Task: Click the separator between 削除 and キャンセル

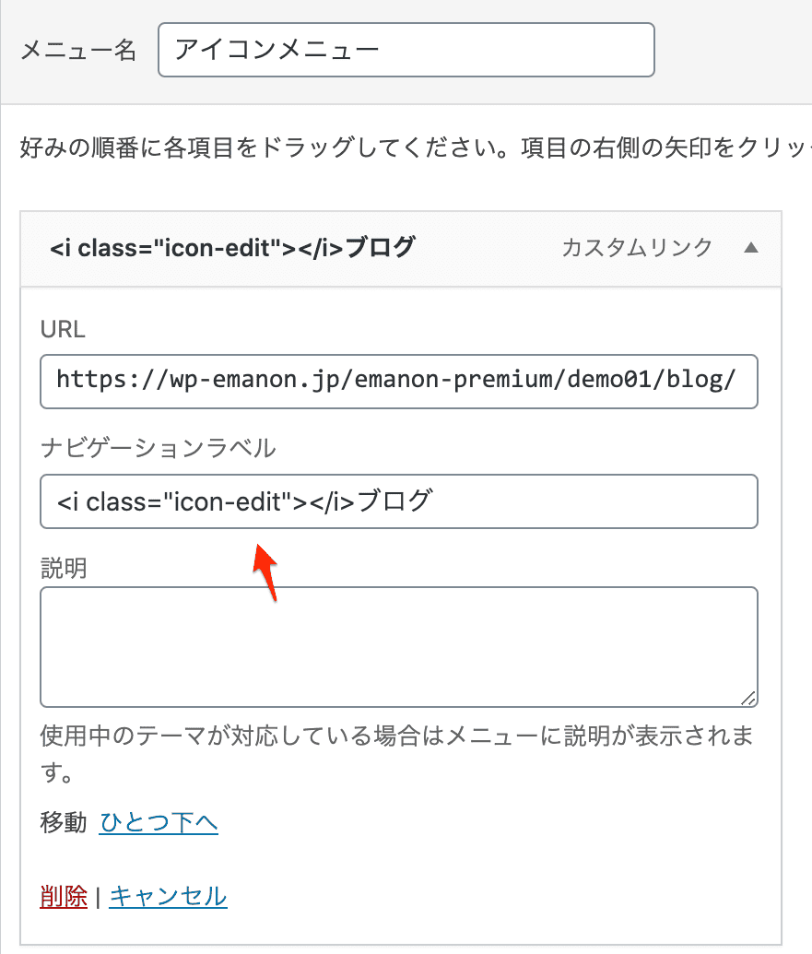Action: tap(98, 898)
